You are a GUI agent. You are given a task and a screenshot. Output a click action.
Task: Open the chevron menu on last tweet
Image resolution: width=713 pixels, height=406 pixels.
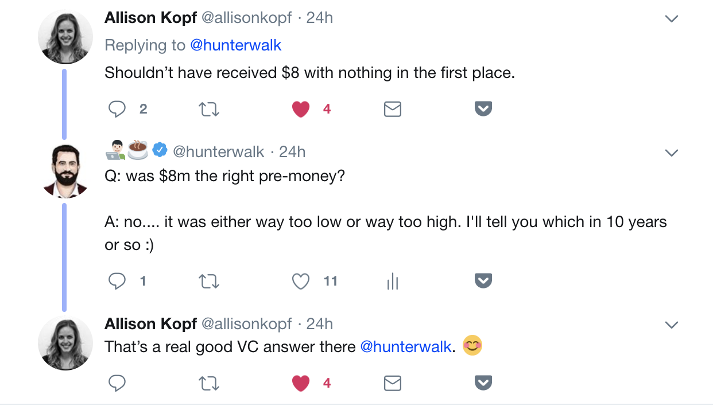[671, 325]
